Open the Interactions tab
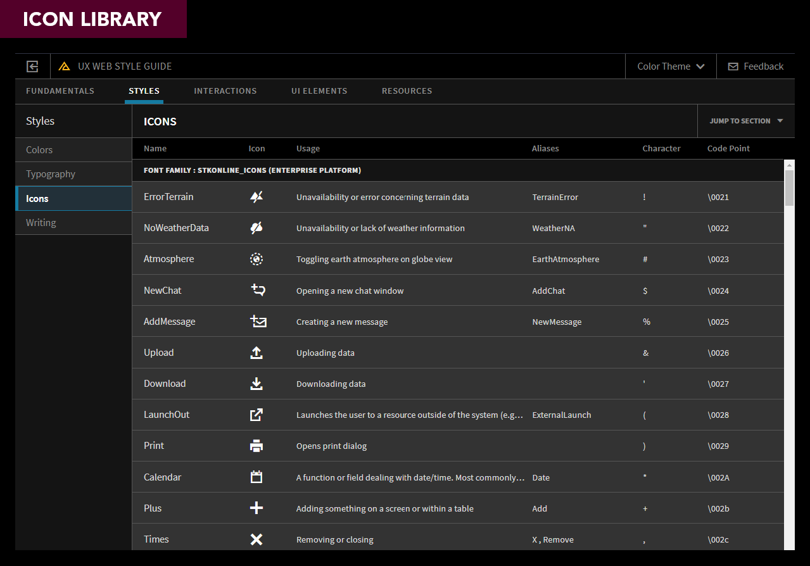The image size is (810, 566). [225, 91]
